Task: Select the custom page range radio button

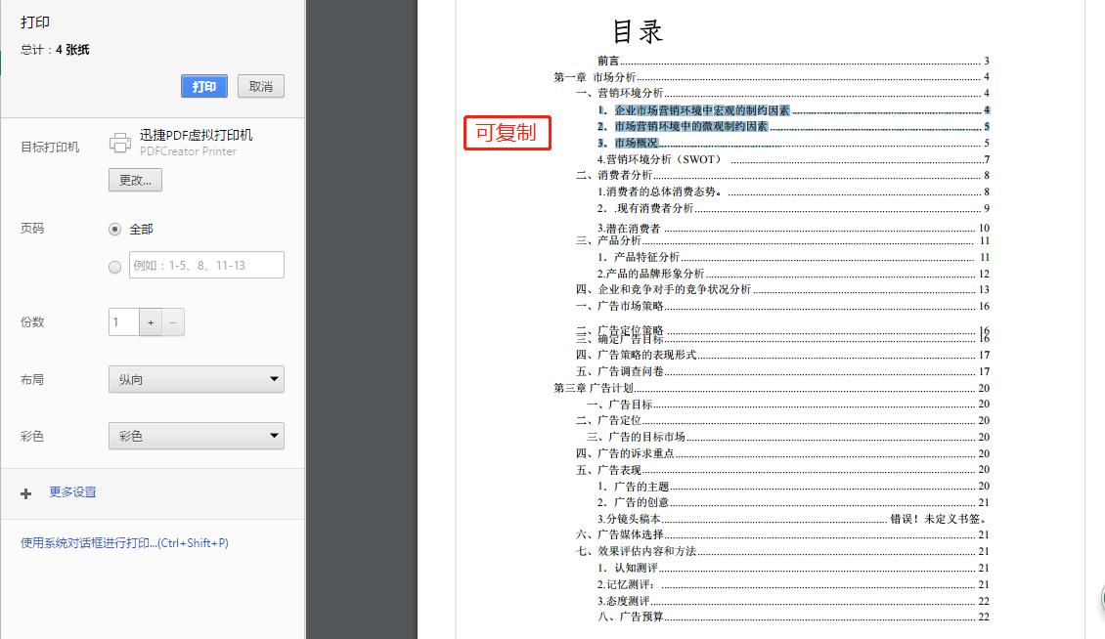Action: (x=114, y=265)
